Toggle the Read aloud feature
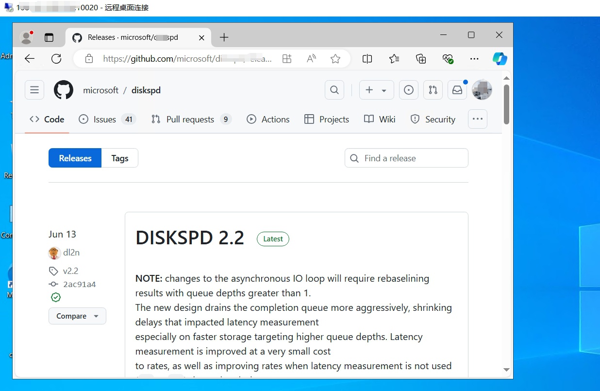The width and height of the screenshot is (600, 391). [x=312, y=59]
